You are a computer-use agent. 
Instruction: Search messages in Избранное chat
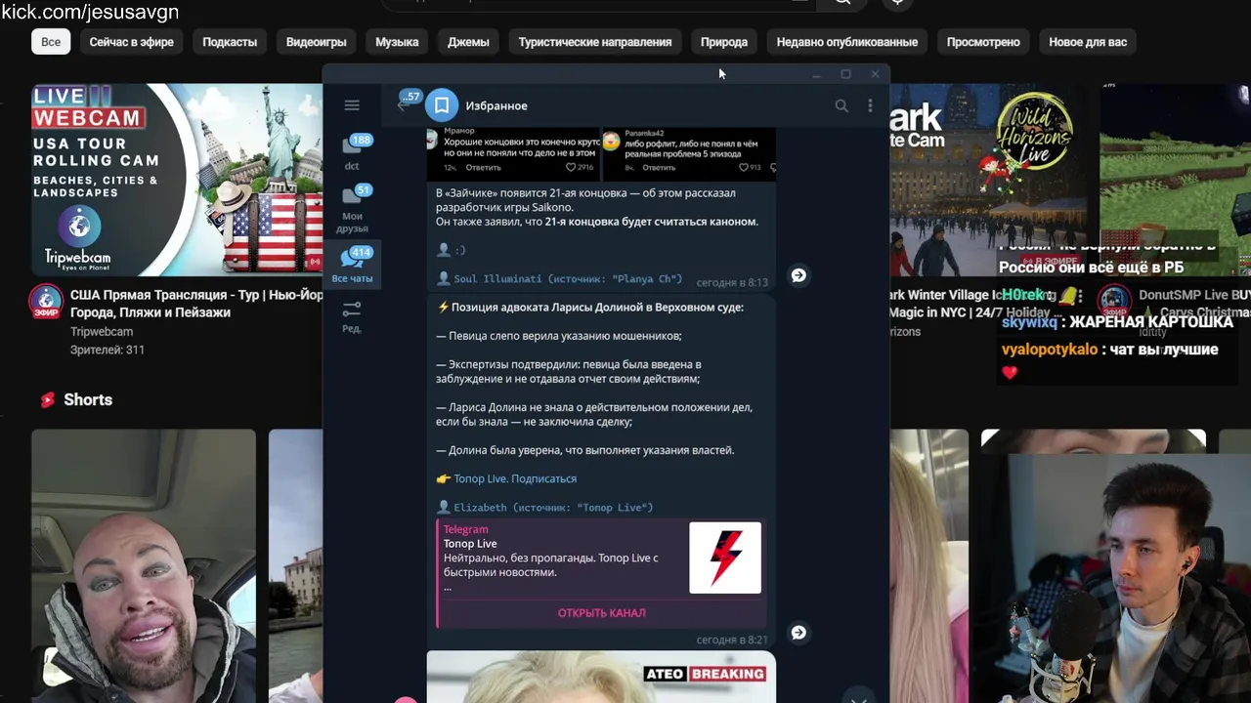(841, 105)
